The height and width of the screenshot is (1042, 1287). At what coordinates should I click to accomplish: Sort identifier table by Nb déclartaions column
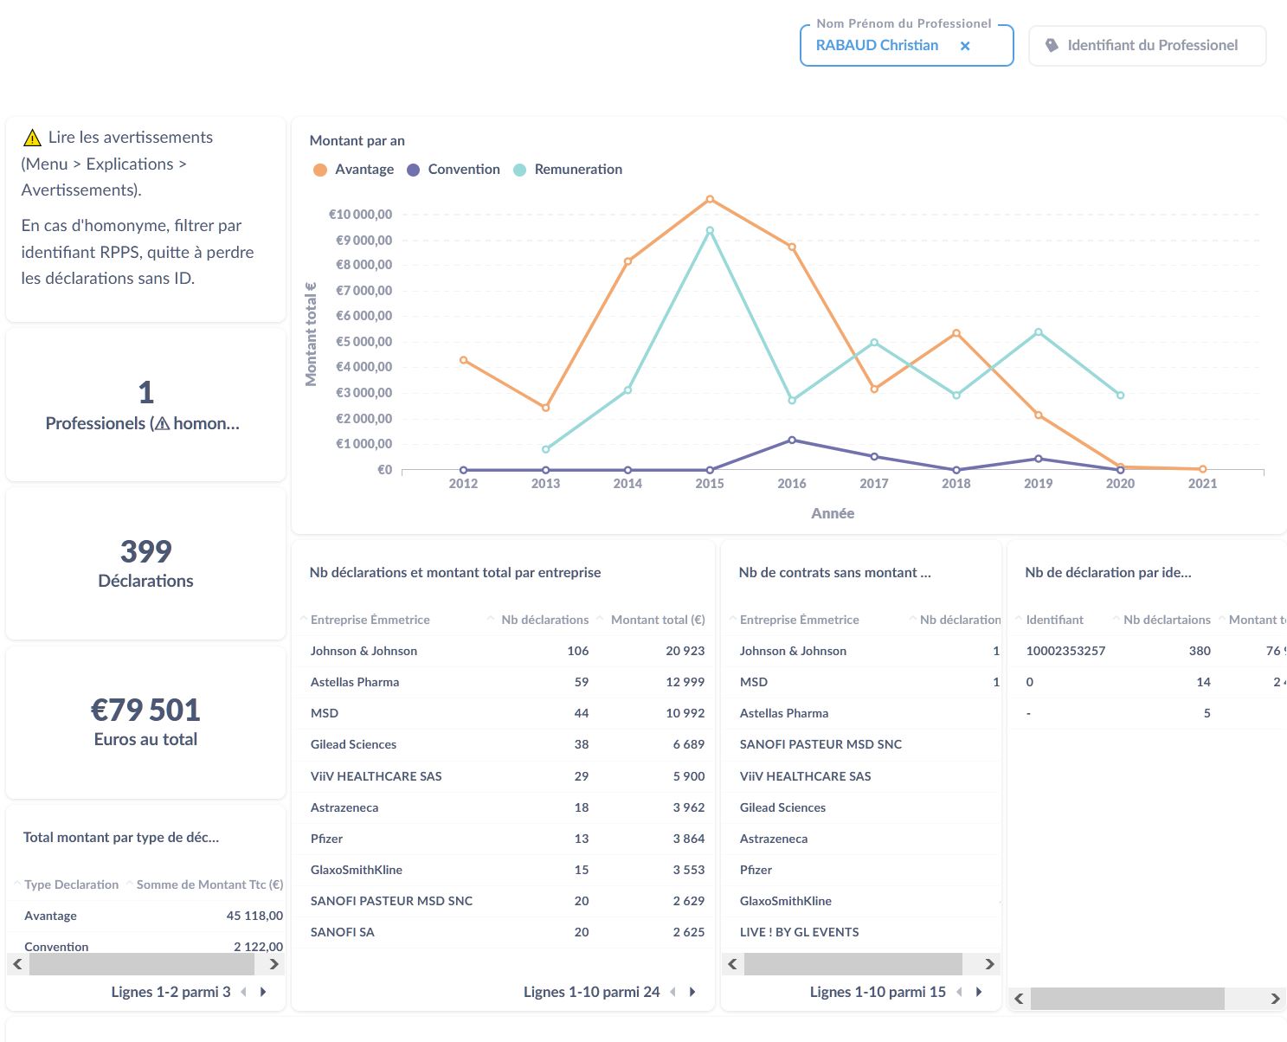[1167, 620]
